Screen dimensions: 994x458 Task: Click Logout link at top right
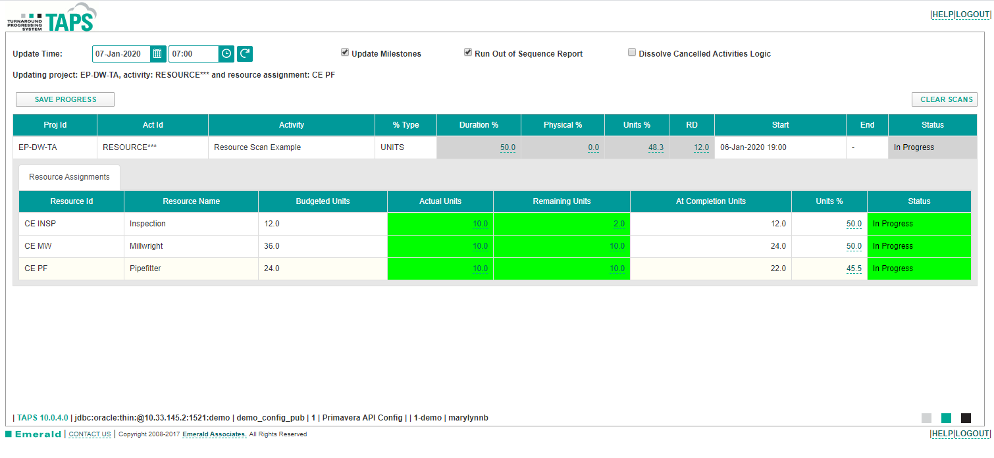pyautogui.click(x=973, y=14)
